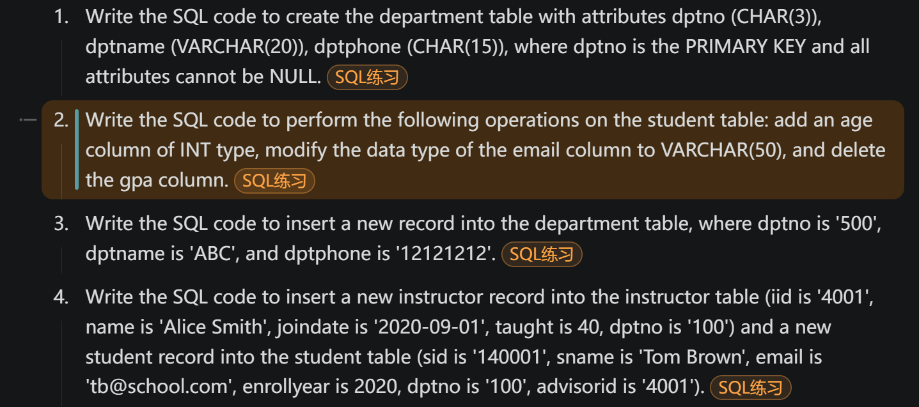
Task: Place cursor on the '12121212' phone value
Action: coord(445,254)
